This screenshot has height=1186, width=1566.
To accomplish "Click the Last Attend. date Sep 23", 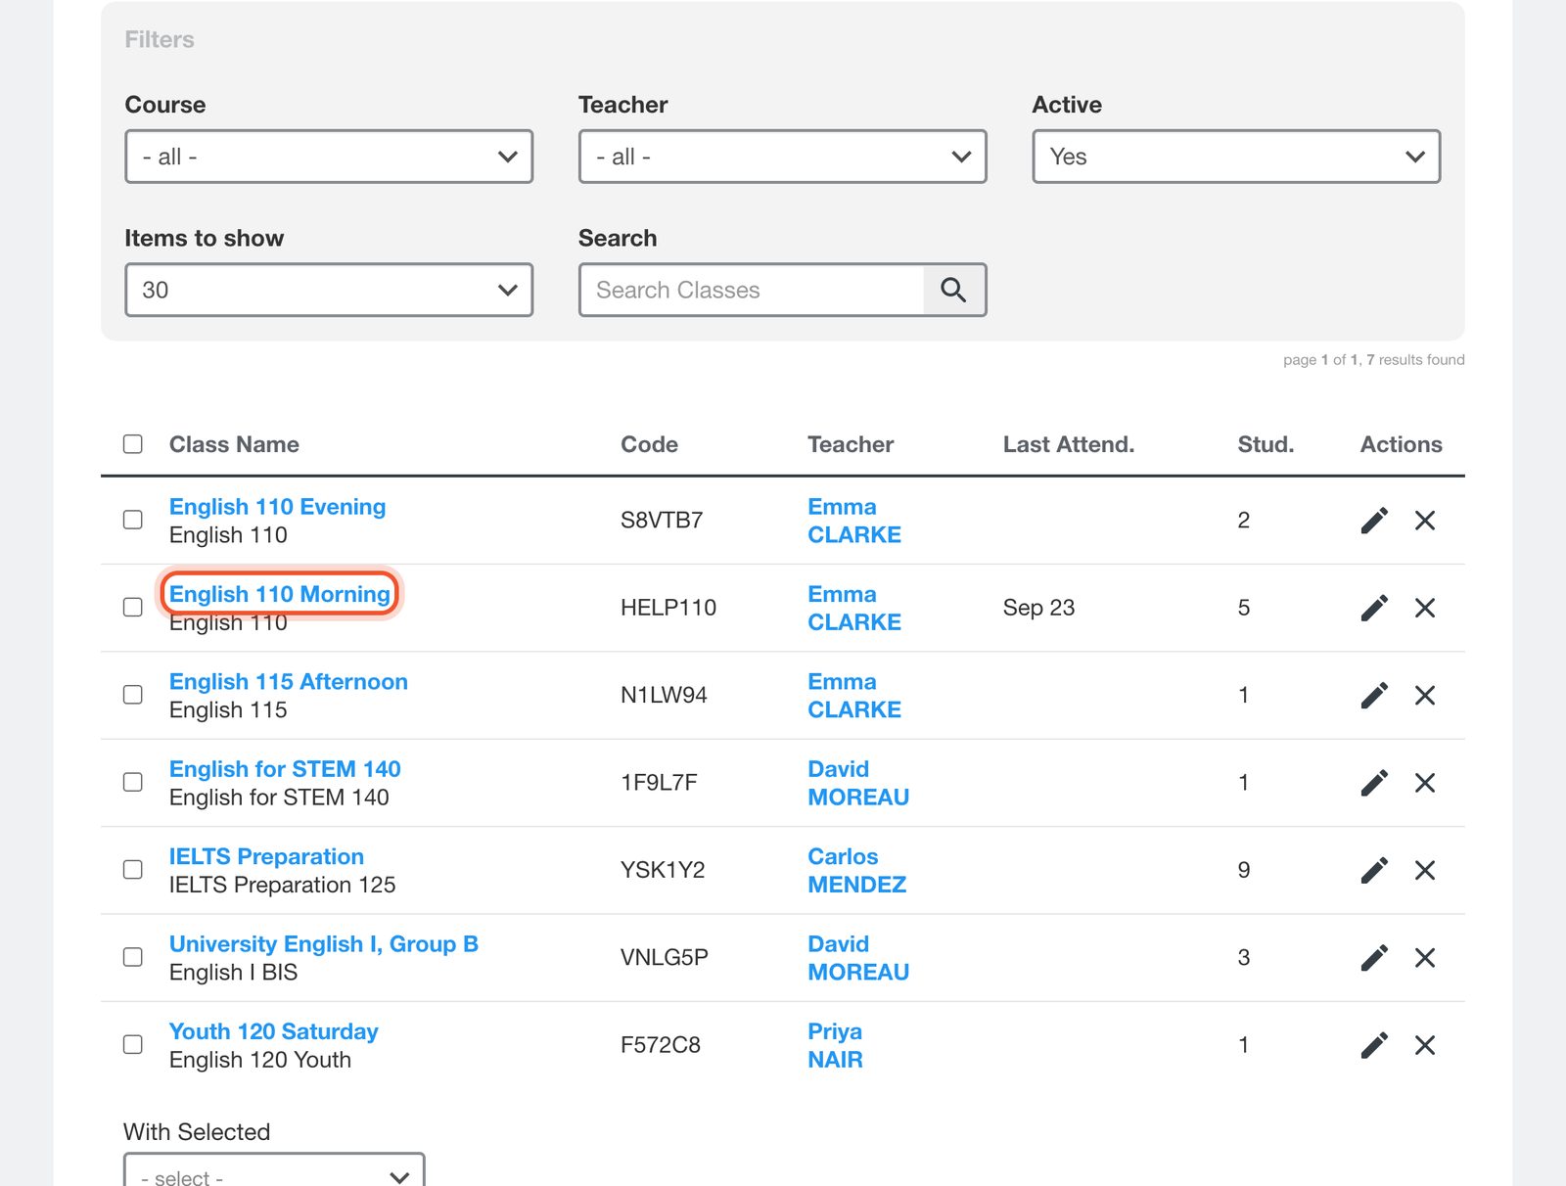I will tap(1038, 608).
